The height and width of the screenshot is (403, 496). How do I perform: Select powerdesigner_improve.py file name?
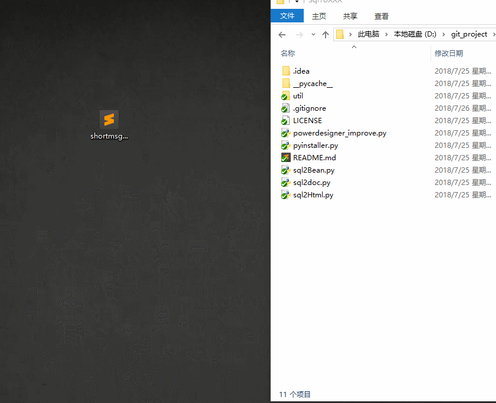(340, 133)
